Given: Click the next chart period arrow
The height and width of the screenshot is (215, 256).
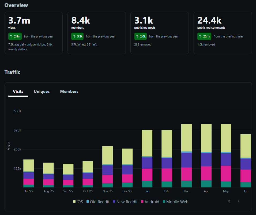Looking at the screenshot, I should 239,201.
